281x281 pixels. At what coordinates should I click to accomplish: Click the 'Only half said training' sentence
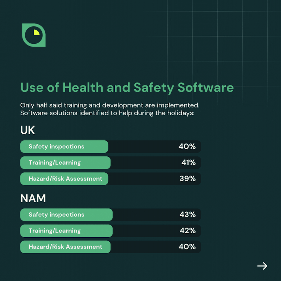[110, 105]
